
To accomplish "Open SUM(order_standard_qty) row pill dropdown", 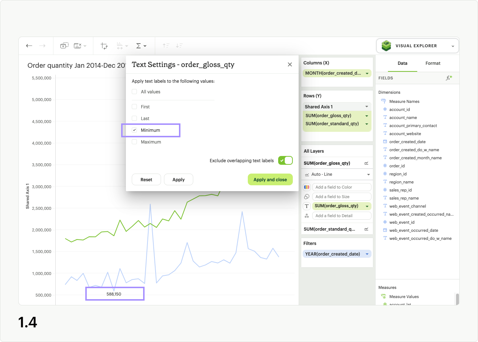I will 367,124.
